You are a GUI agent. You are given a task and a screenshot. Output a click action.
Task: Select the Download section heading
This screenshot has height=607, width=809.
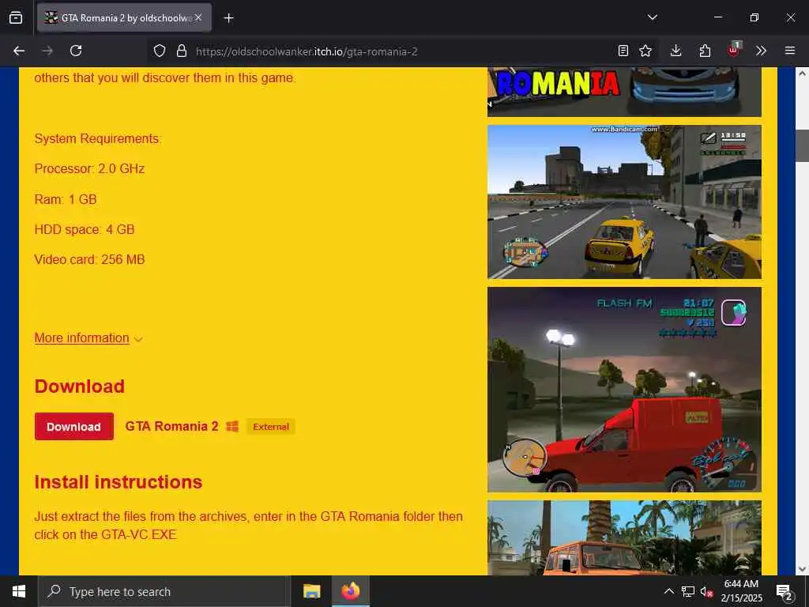point(80,386)
